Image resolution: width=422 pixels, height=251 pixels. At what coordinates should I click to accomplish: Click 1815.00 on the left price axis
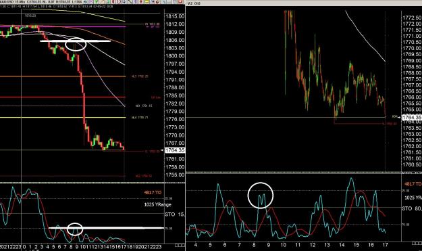pyautogui.click(x=175, y=16)
